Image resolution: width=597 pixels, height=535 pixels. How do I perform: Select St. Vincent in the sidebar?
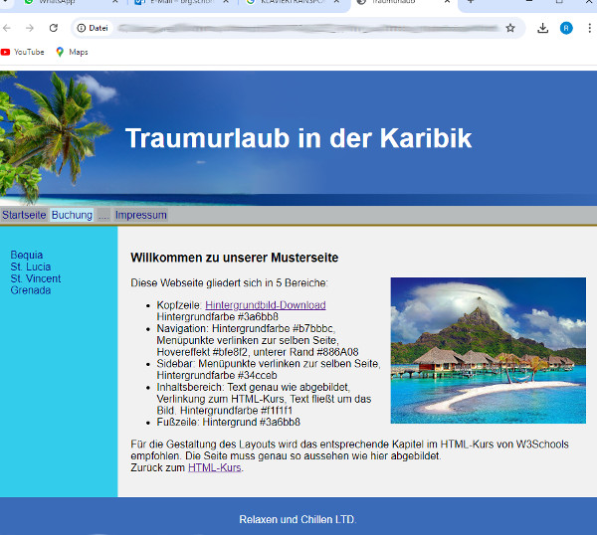(36, 278)
